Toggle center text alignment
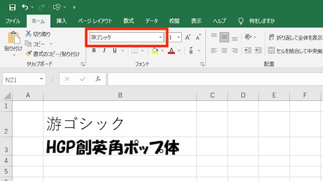323x181 pixels. click(x=224, y=50)
